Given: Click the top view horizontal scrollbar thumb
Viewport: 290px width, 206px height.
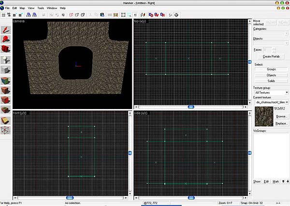Looking at the screenshot, I should (x=191, y=107).
